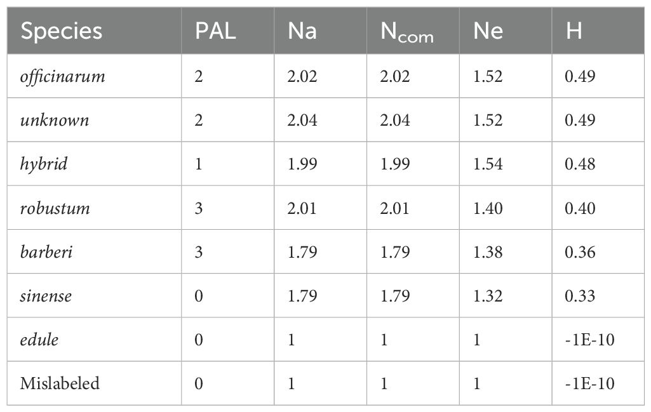The height and width of the screenshot is (412, 651).
Task: Select the edule species cell
Action: click(39, 340)
